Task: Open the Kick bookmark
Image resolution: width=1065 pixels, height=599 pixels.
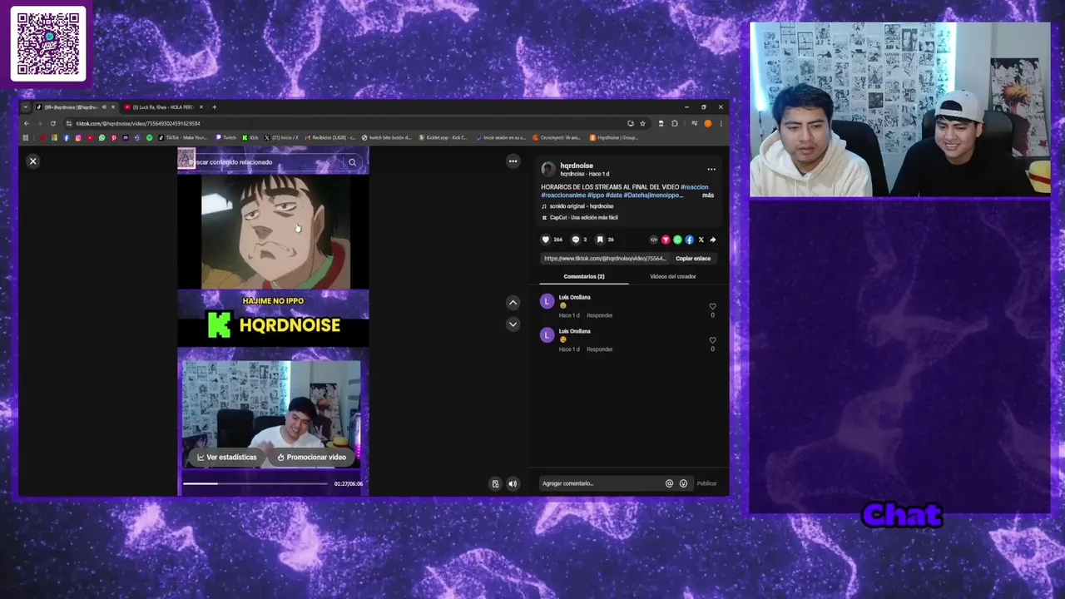Action: point(250,137)
